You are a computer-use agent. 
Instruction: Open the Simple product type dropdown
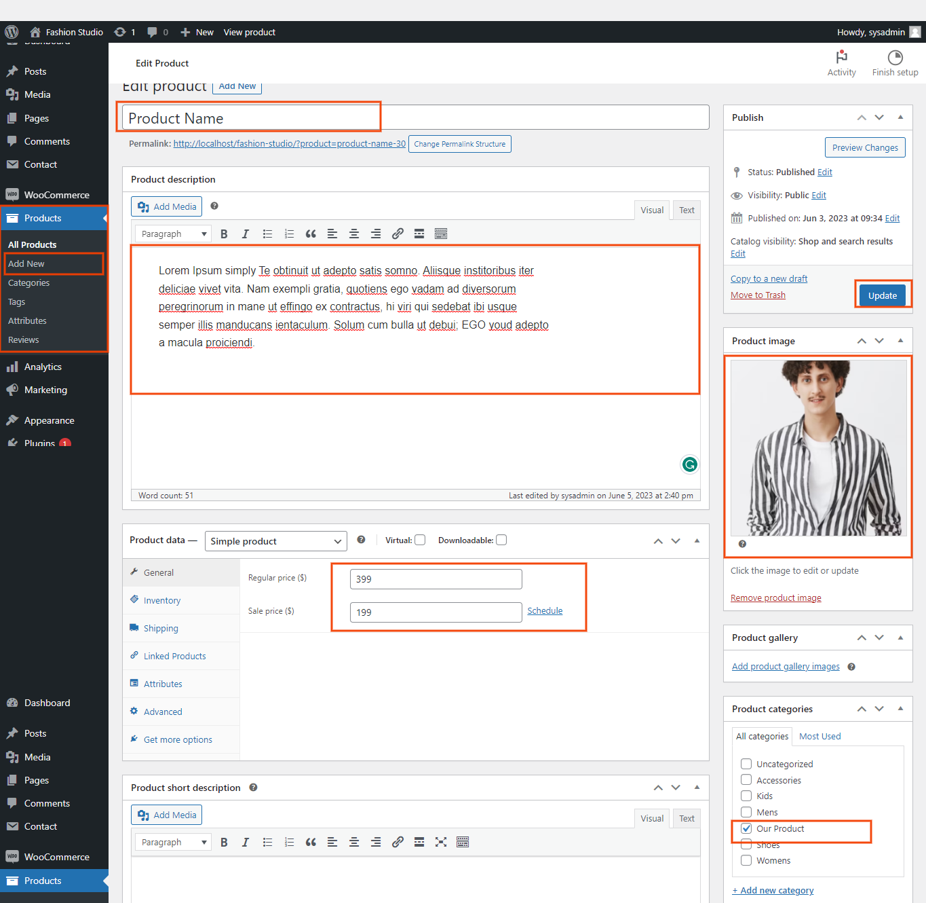(275, 541)
